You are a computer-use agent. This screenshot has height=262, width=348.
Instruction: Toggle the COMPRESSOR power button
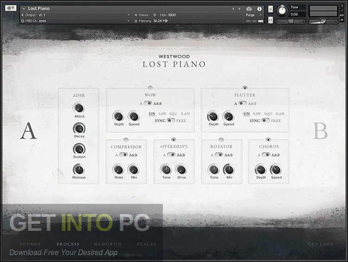(x=126, y=140)
